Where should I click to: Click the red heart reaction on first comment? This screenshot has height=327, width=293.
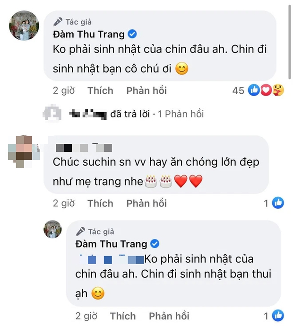click(x=266, y=90)
